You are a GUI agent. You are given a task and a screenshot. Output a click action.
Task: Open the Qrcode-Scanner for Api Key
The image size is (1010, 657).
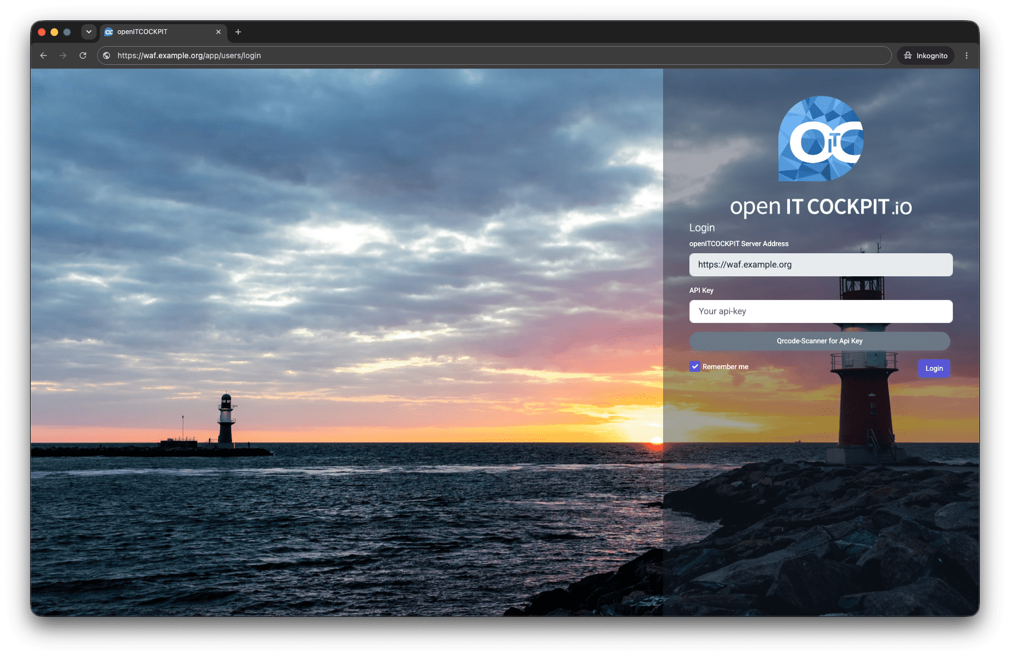[x=820, y=341]
